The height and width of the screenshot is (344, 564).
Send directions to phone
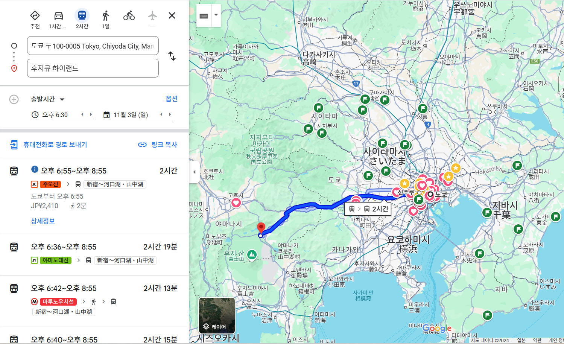click(49, 145)
